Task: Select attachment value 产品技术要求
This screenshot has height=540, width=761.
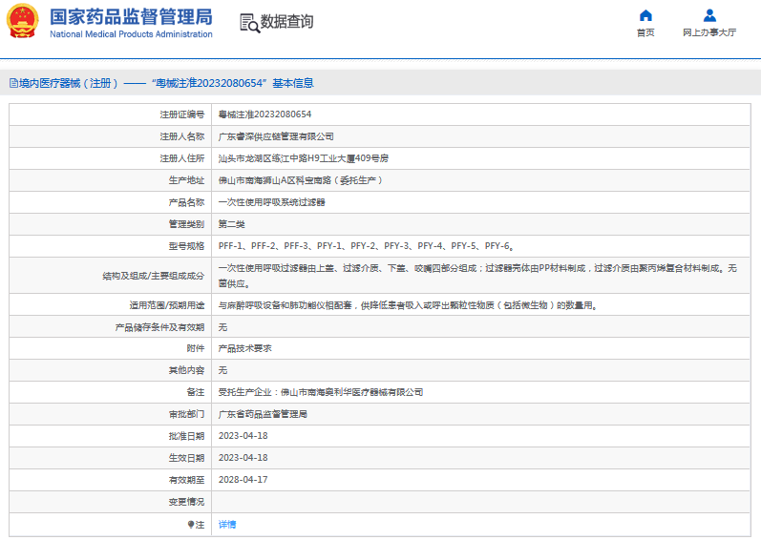Action: [x=245, y=348]
